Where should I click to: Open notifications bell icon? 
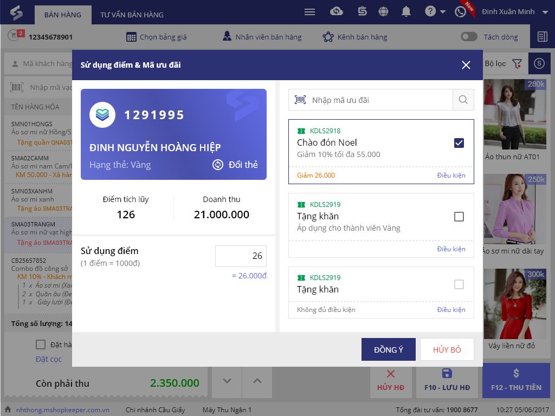[x=406, y=12]
